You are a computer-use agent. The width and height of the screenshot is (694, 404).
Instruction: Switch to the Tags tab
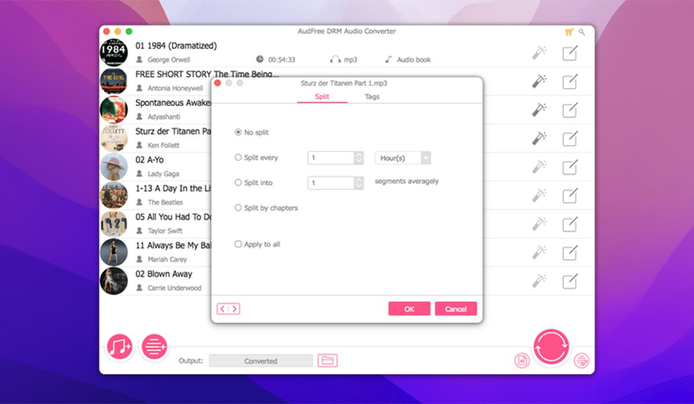[x=372, y=97]
